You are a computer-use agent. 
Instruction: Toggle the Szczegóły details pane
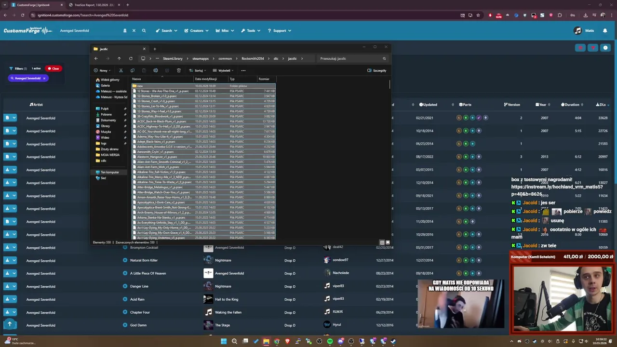click(376, 70)
